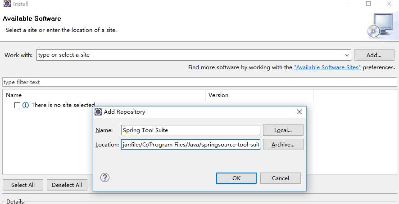Expand the Work with site dropdown
399x204 pixels.
(347, 55)
